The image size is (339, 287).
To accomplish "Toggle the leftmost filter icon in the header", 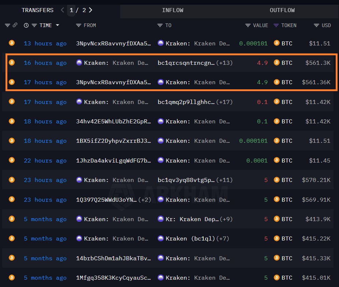I will click(7, 25).
